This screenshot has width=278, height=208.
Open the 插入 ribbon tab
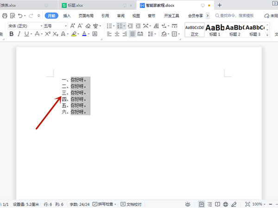pyautogui.click(x=67, y=16)
